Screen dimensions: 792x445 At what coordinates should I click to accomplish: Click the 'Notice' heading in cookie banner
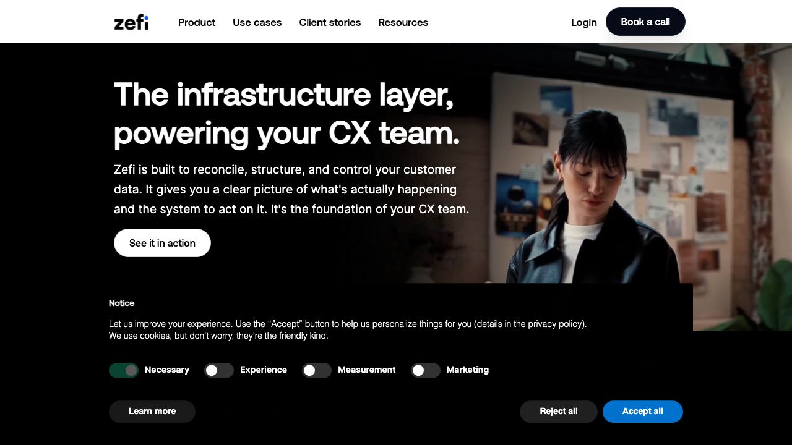coord(121,303)
